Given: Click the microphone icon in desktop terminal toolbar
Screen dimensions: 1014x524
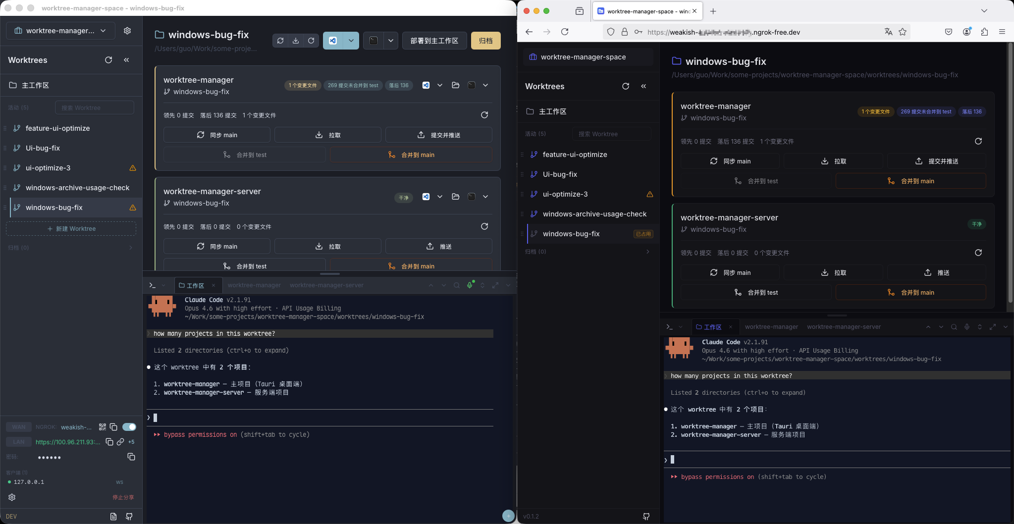Looking at the screenshot, I should (470, 285).
